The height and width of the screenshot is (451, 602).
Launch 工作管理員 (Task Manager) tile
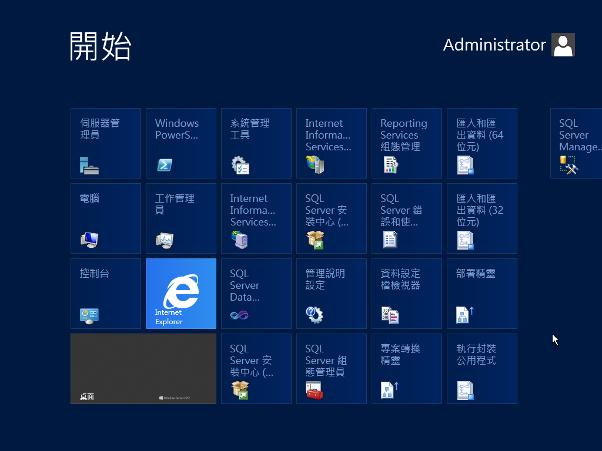[x=181, y=218]
